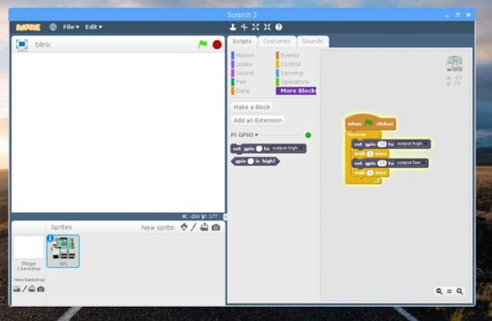Collapse the stage with the divider arrow
Viewport: 492px width, 321px height.
coord(225,217)
